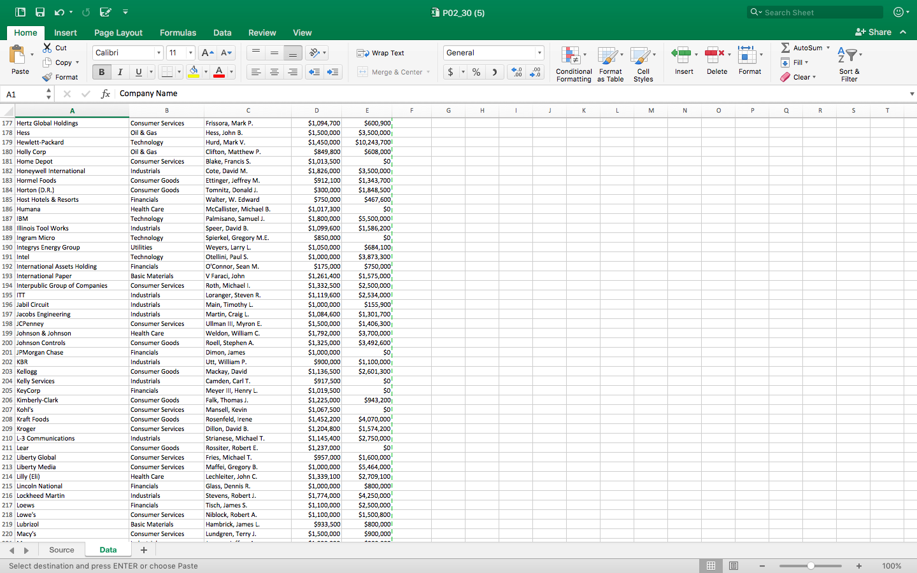Image resolution: width=917 pixels, height=573 pixels.
Task: Click Sort & Filter button
Action: (849, 64)
